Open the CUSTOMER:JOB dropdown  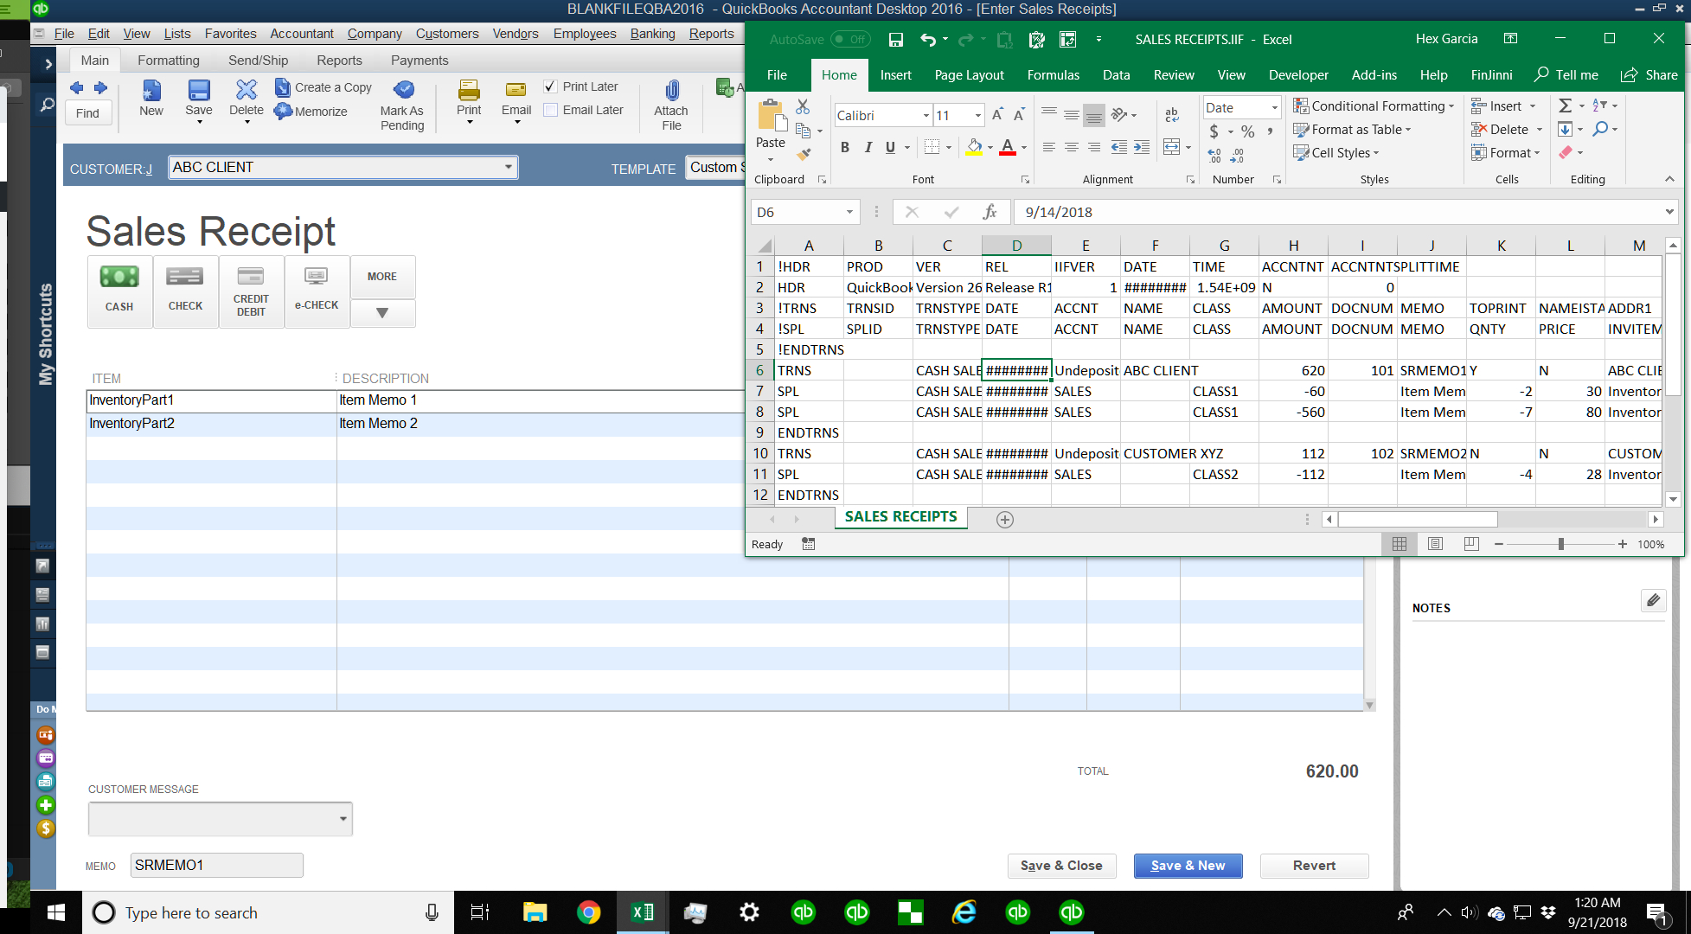coord(509,167)
